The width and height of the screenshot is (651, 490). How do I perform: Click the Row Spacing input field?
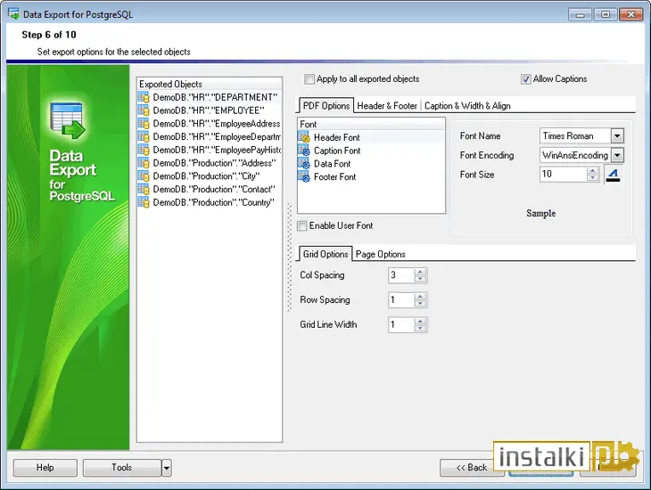pyautogui.click(x=401, y=300)
